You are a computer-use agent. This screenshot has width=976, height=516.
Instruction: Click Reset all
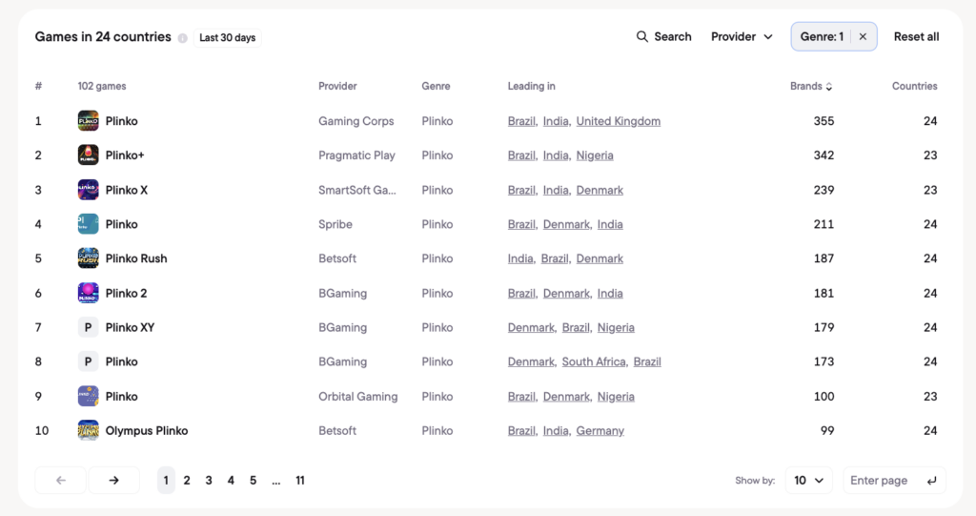point(916,37)
